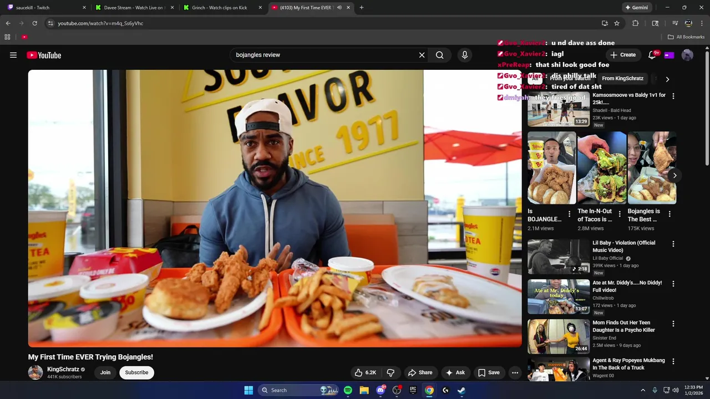Show more filter chips with right arrow
Viewport: 710px width, 399px height.
(x=667, y=79)
